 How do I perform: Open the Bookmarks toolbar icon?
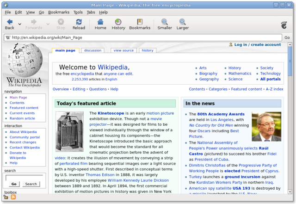pyautogui.click(x=140, y=22)
